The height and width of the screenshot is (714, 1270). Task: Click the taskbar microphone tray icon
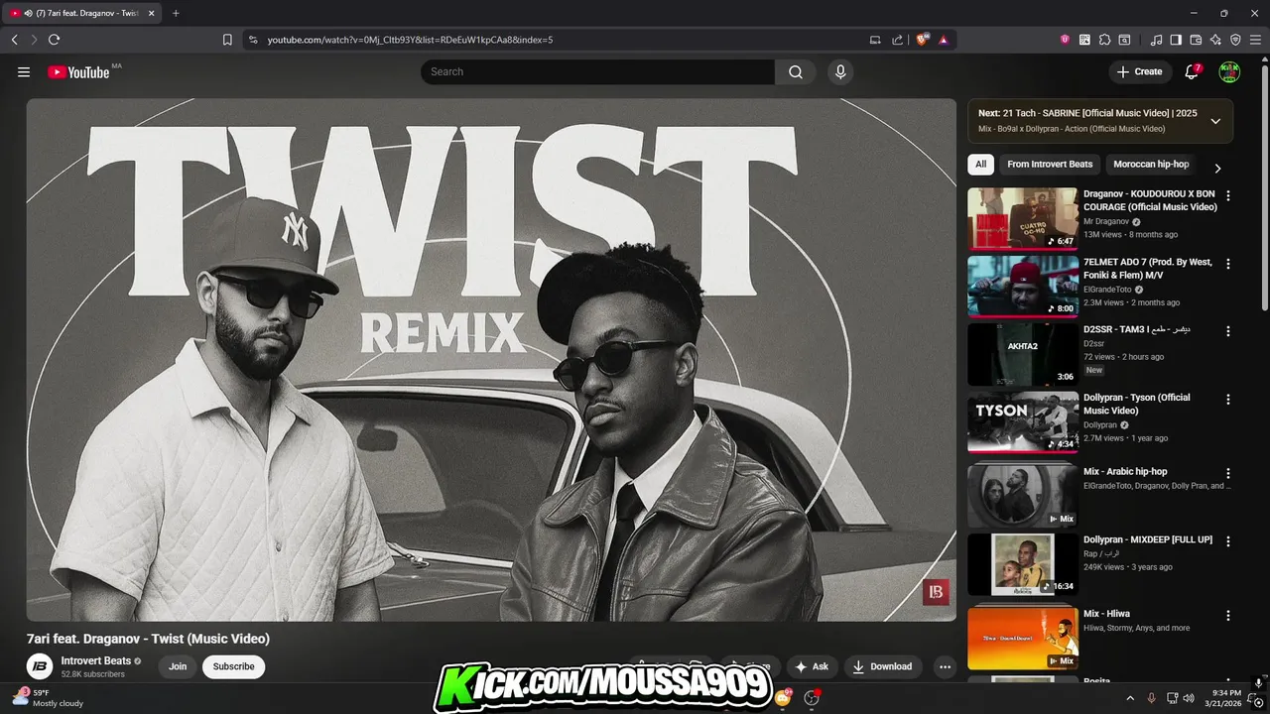1151,698
